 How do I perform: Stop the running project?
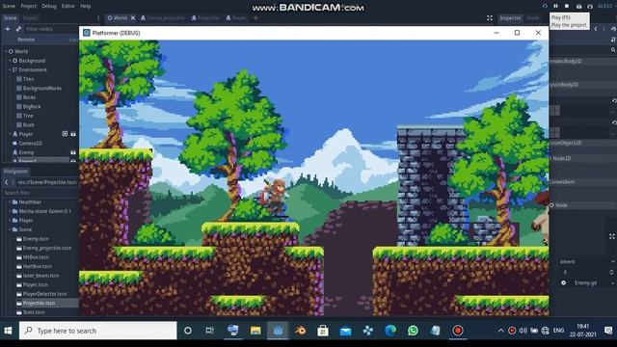(x=567, y=6)
